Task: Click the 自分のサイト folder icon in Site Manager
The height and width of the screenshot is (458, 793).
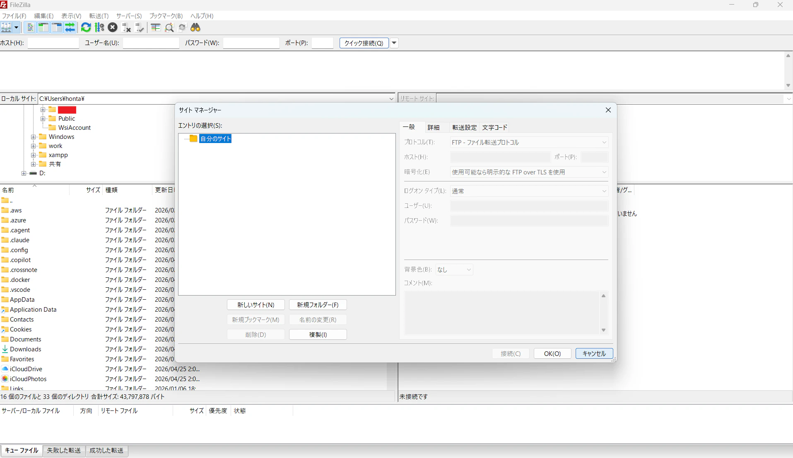Action: (x=193, y=138)
